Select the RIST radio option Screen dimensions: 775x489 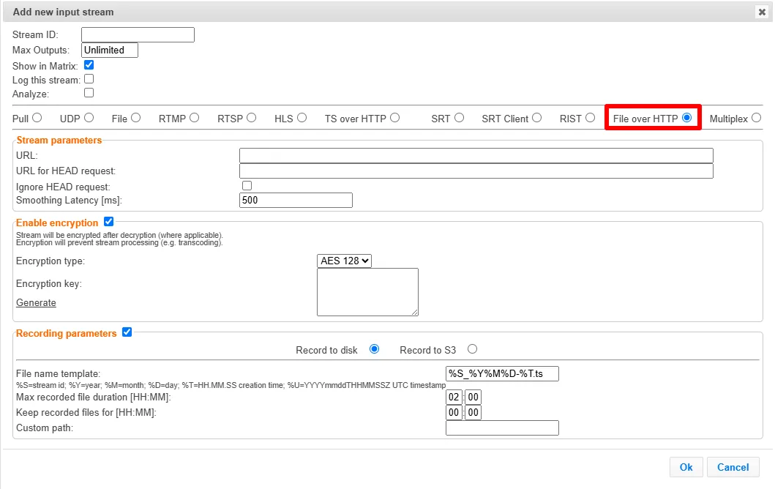coord(590,118)
